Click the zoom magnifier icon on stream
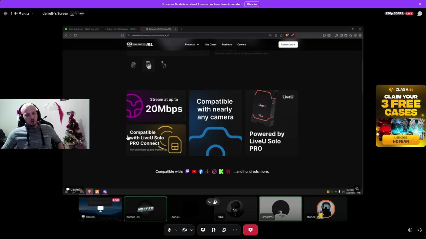Image resolution: width=426 pixels, height=239 pixels. tap(357, 189)
